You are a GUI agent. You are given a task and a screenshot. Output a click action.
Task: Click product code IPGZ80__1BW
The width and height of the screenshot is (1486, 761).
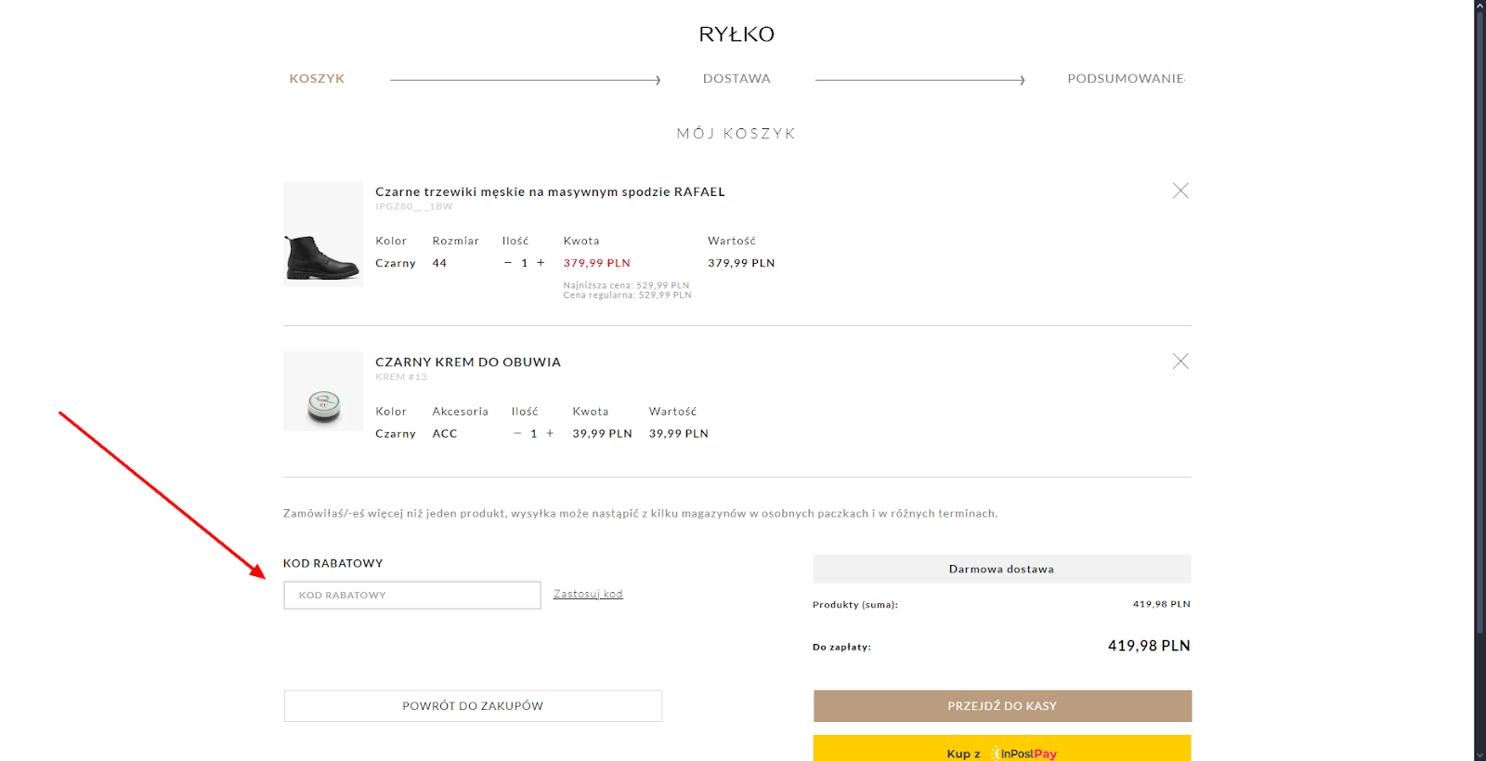(414, 207)
